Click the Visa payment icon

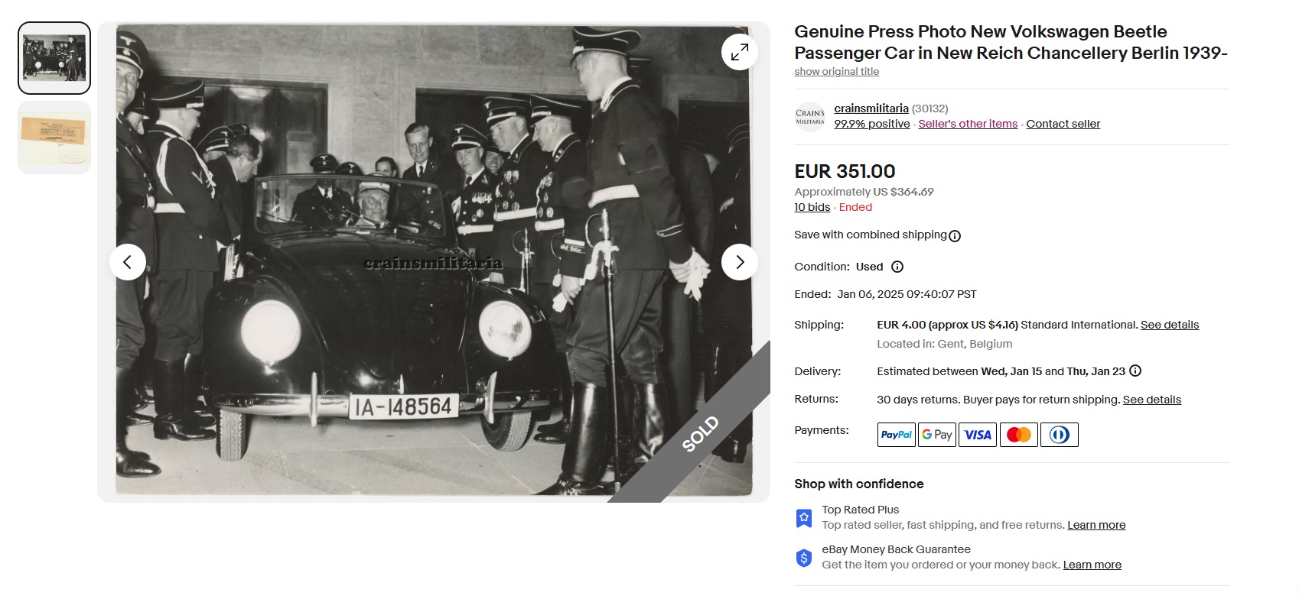(978, 435)
